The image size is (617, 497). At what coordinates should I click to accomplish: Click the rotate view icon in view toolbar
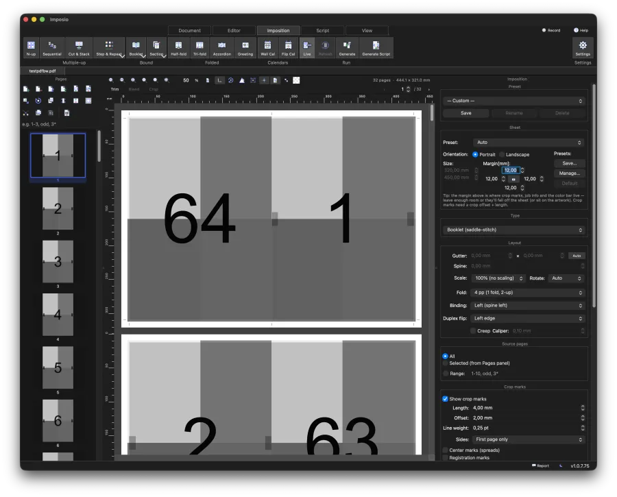tap(230, 80)
